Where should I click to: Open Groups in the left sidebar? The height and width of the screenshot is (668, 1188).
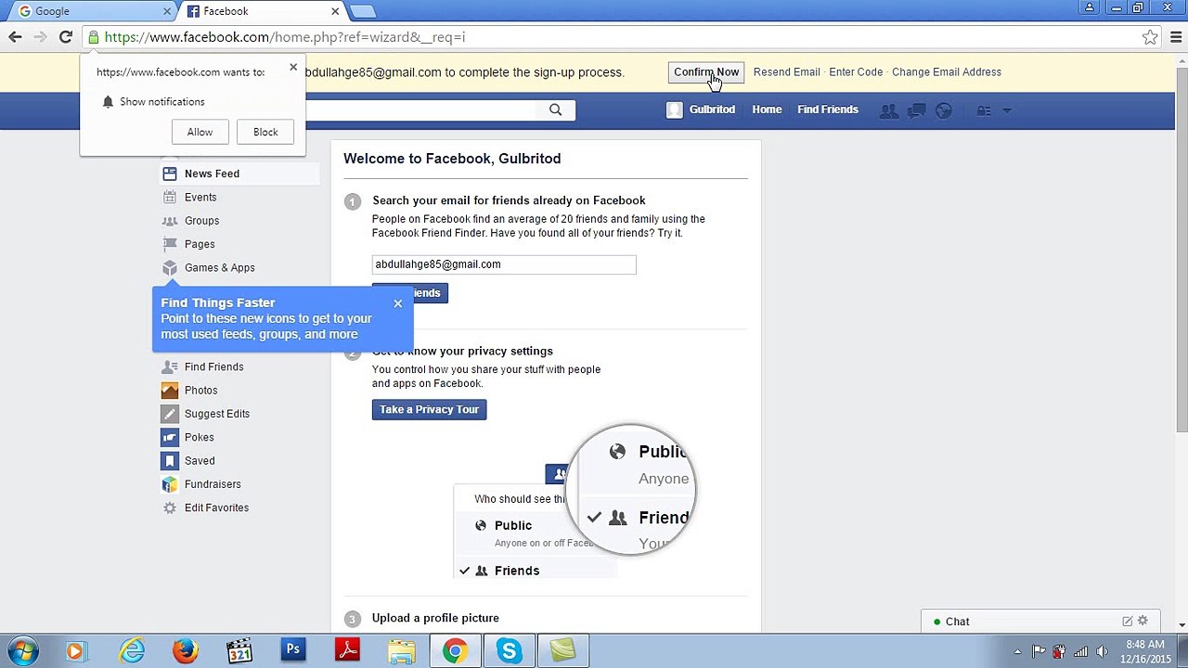[201, 221]
